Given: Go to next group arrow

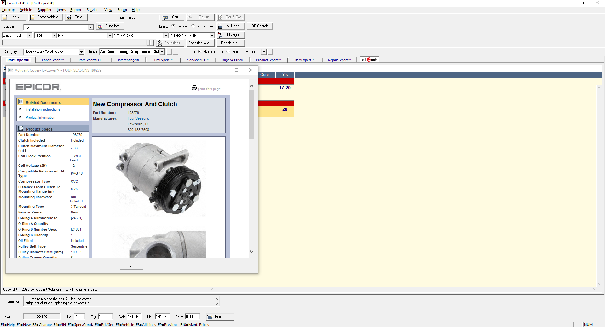Looking at the screenshot, I should [x=176, y=52].
